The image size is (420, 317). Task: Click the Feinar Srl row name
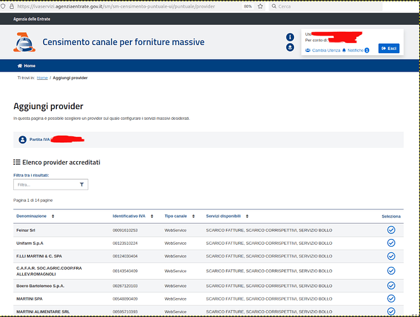pos(26,230)
